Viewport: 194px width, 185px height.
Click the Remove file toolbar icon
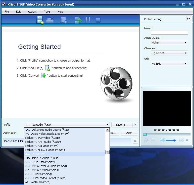coord(50,20)
